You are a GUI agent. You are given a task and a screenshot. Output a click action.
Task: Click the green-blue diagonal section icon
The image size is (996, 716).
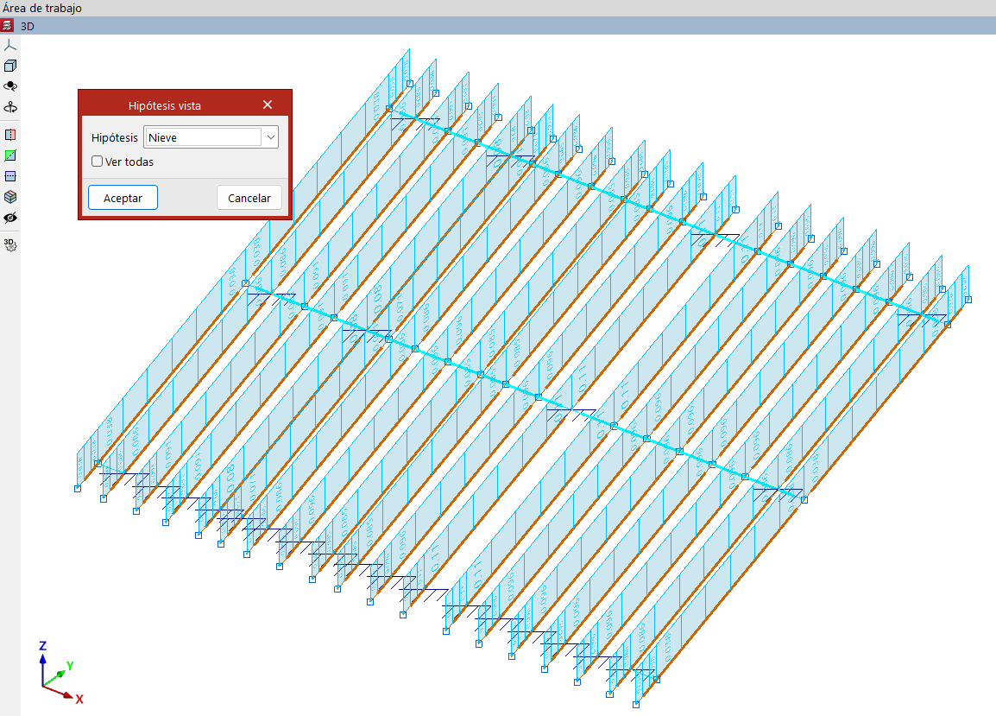coord(10,155)
